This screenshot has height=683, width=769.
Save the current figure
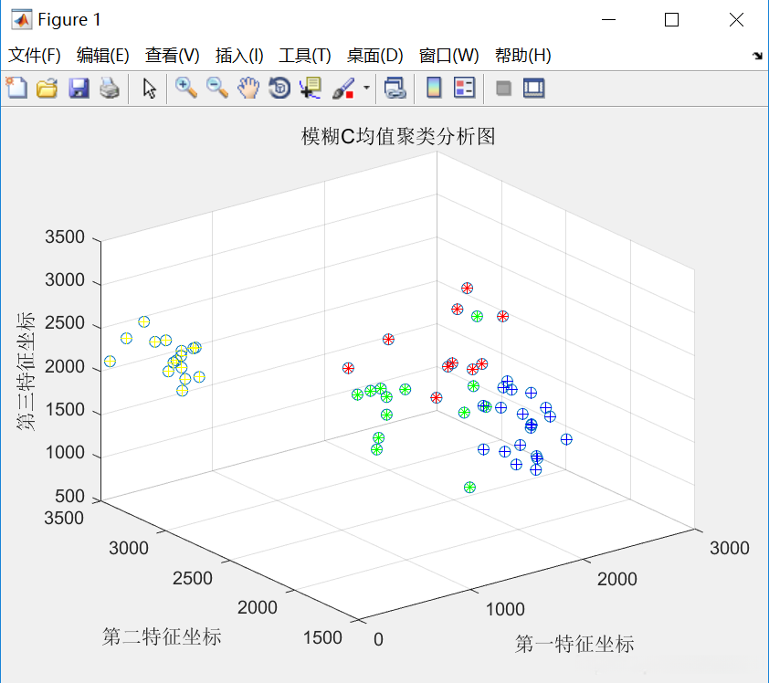[78, 88]
